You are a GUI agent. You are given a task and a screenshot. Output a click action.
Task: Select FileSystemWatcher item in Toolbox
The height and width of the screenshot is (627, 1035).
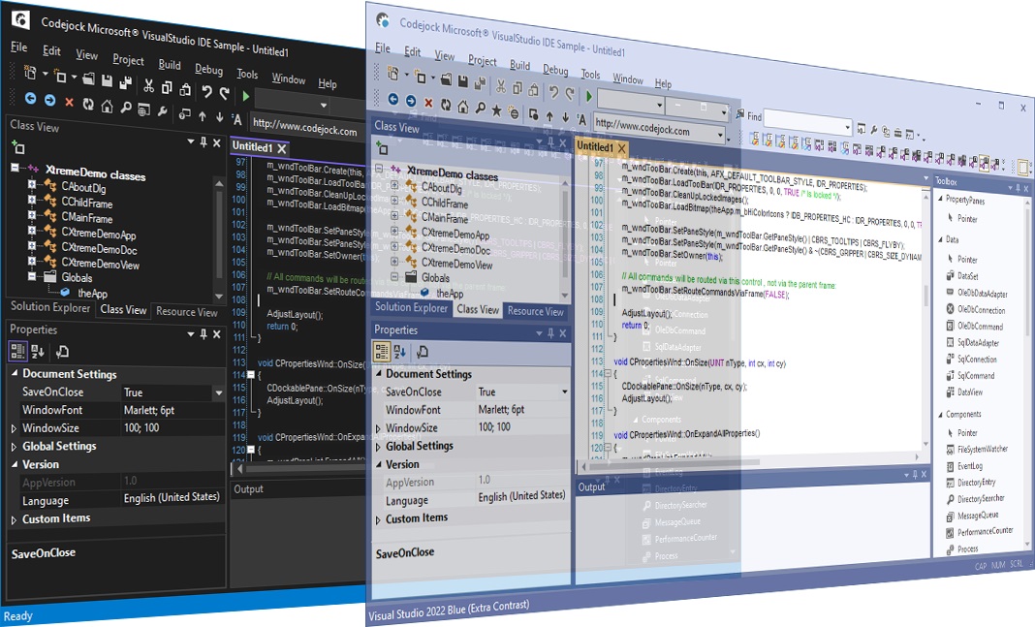[x=983, y=449]
